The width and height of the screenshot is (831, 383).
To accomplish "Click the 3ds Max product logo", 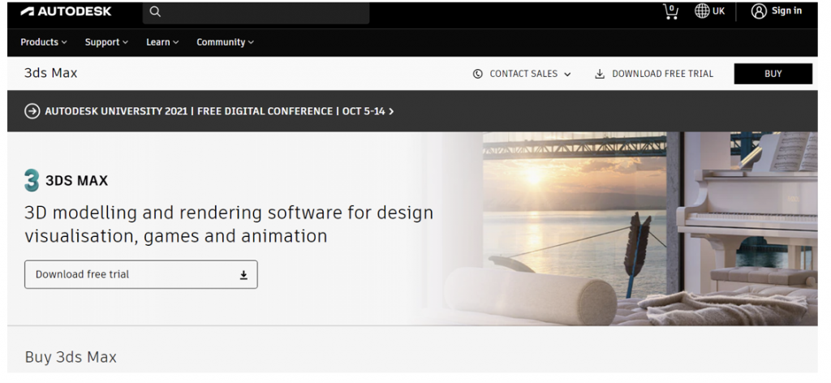I will pyautogui.click(x=32, y=180).
